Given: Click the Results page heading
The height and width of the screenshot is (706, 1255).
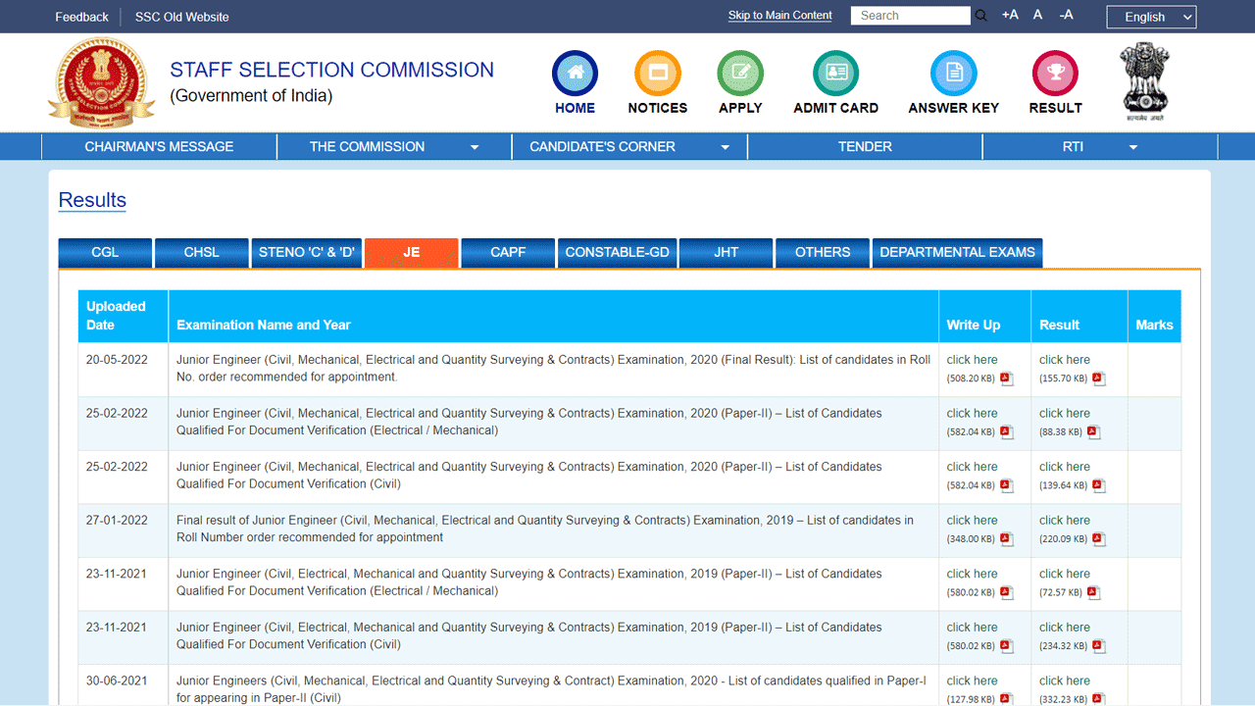Looking at the screenshot, I should point(92,200).
